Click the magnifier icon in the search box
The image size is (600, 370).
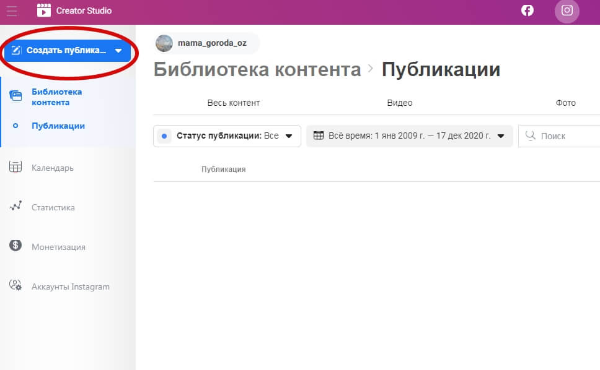click(x=531, y=136)
